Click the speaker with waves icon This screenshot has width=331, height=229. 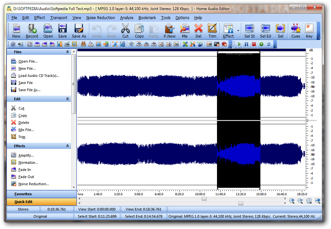tap(21, 44)
